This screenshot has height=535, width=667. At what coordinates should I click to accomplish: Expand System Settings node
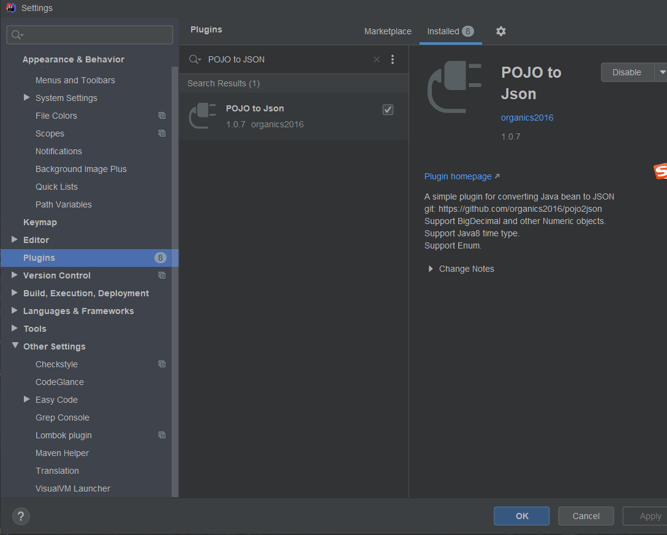(27, 98)
